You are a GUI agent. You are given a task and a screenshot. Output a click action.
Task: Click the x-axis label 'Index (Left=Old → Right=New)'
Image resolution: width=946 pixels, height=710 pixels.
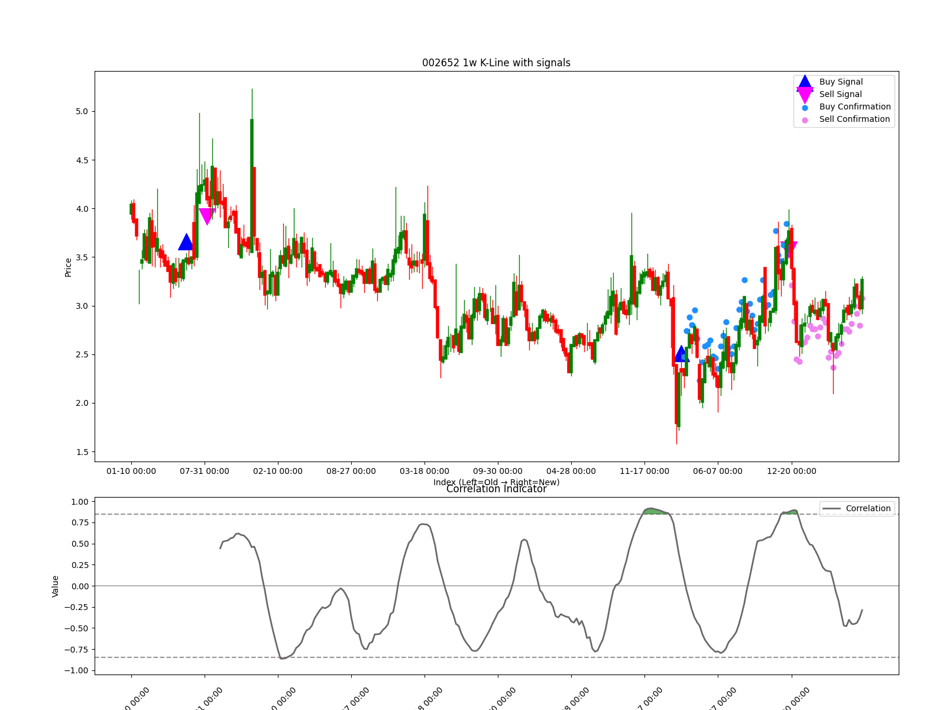pyautogui.click(x=496, y=482)
